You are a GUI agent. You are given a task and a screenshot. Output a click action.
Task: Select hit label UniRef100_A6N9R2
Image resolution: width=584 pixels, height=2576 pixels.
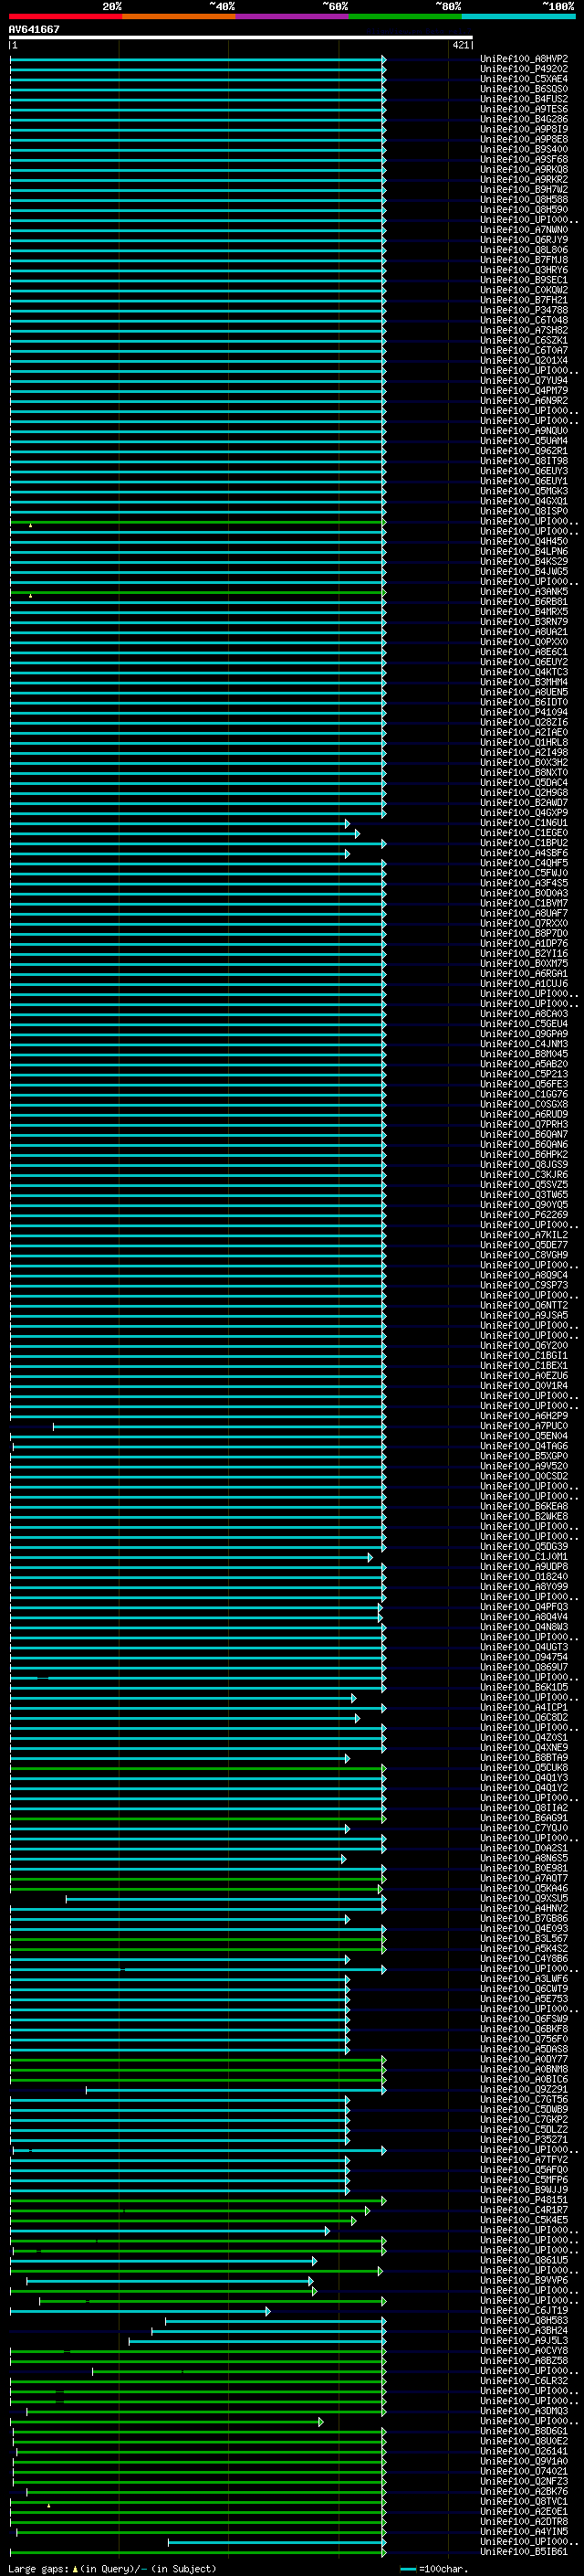coord(524,400)
